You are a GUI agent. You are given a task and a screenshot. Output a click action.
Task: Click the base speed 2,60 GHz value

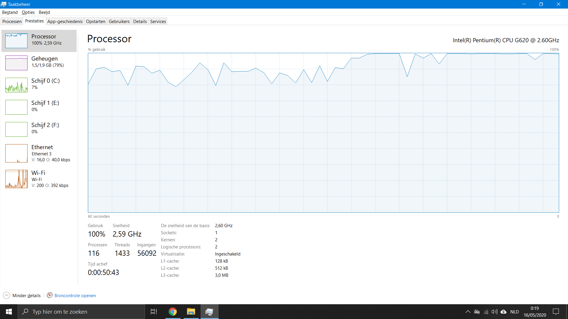pyautogui.click(x=224, y=226)
